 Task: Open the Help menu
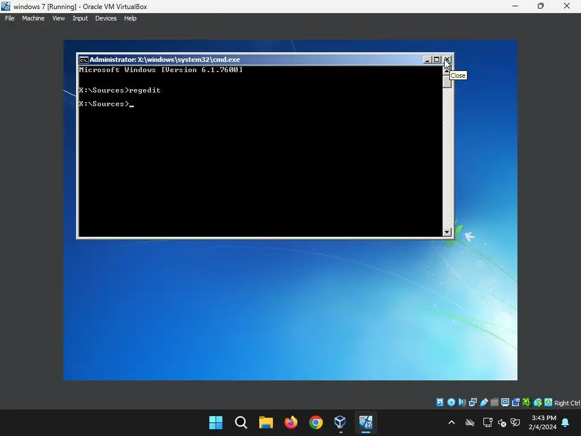tap(130, 18)
